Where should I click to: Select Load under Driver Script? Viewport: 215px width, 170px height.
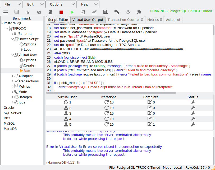tap(28, 50)
